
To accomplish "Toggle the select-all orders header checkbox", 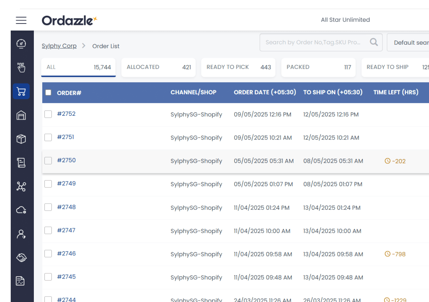I will coord(48,93).
